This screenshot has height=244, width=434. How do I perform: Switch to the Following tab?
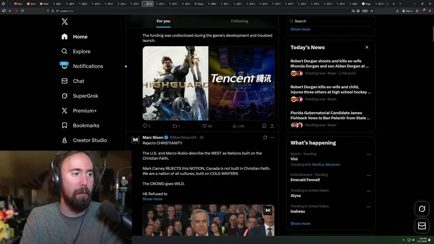pos(239,21)
